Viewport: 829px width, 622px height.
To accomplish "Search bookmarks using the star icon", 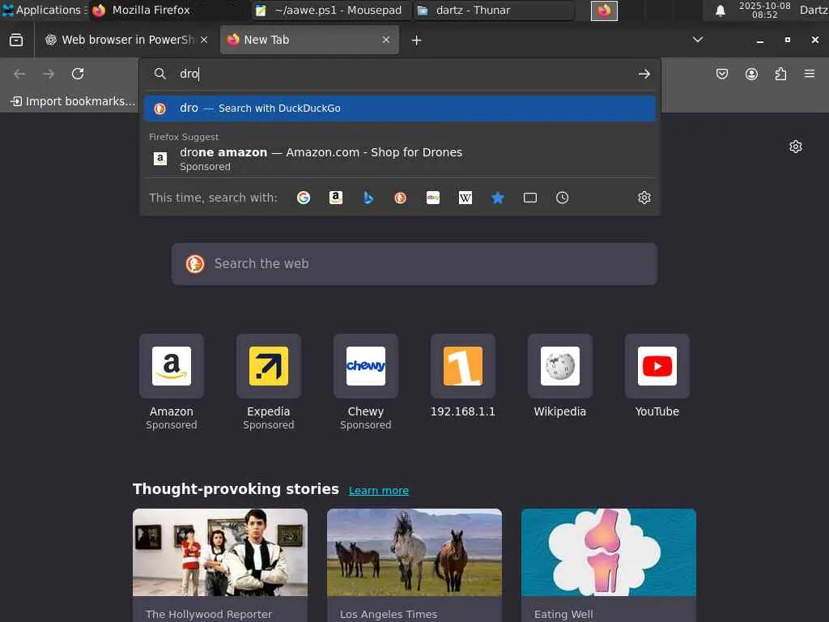I will pyautogui.click(x=498, y=198).
